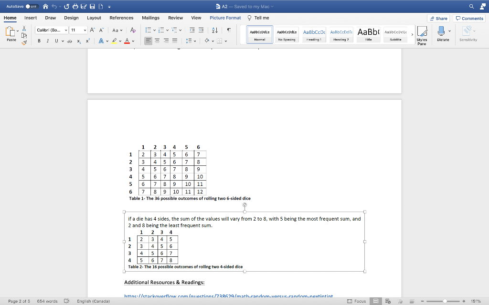Increase the font size
The width and height of the screenshot is (489, 305).
tap(92, 30)
